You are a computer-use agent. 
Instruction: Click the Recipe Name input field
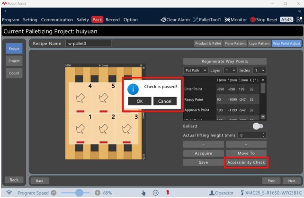point(89,44)
